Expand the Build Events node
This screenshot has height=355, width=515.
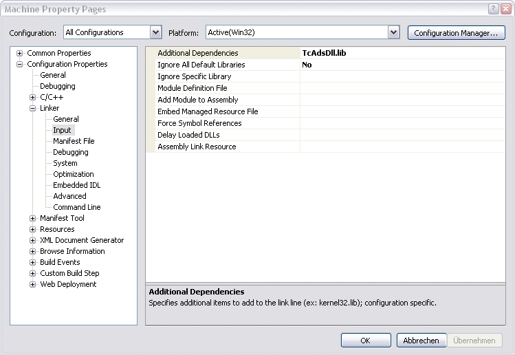click(x=32, y=262)
